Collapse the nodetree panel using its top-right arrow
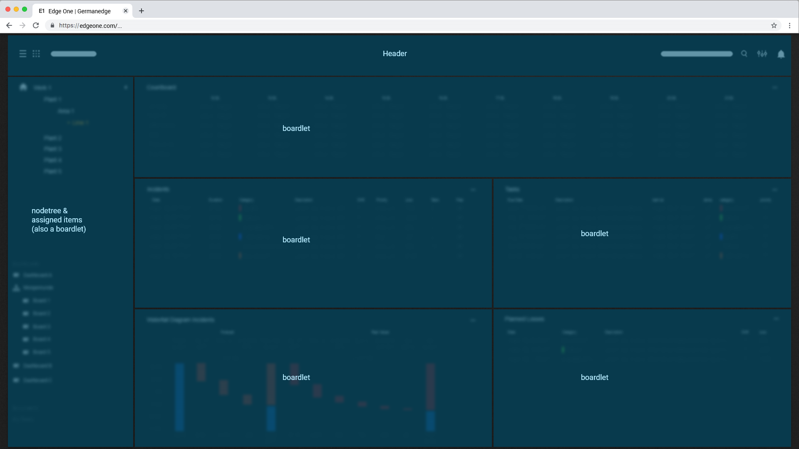Image resolution: width=799 pixels, height=449 pixels. [126, 87]
